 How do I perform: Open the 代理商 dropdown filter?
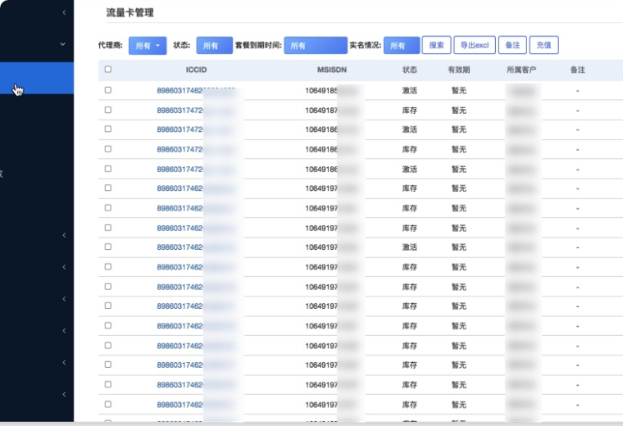click(148, 46)
